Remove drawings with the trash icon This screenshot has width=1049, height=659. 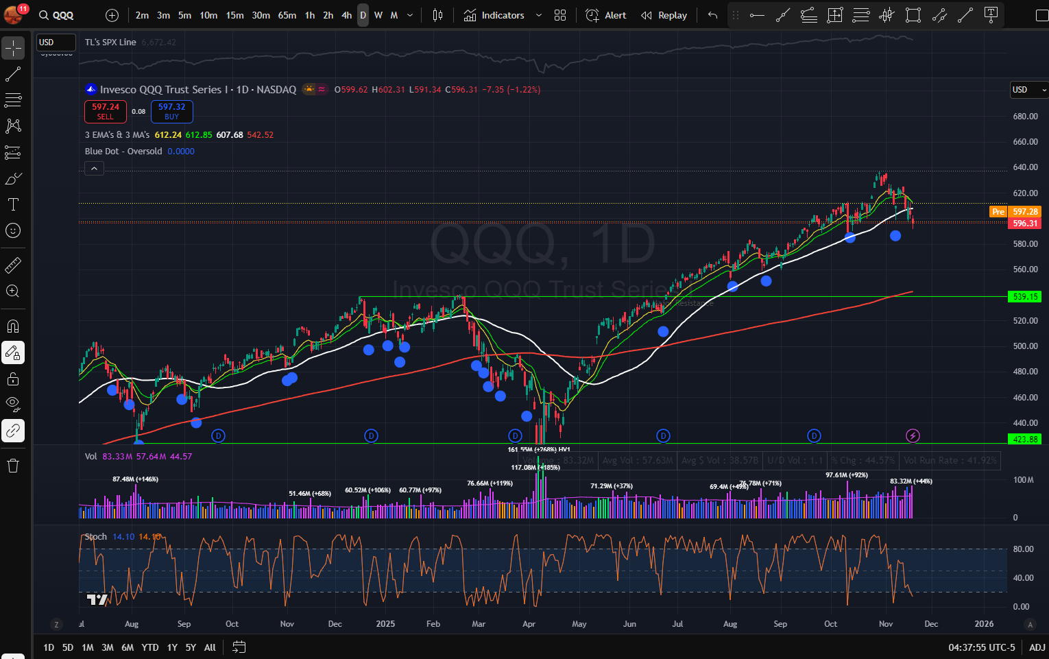pyautogui.click(x=13, y=466)
